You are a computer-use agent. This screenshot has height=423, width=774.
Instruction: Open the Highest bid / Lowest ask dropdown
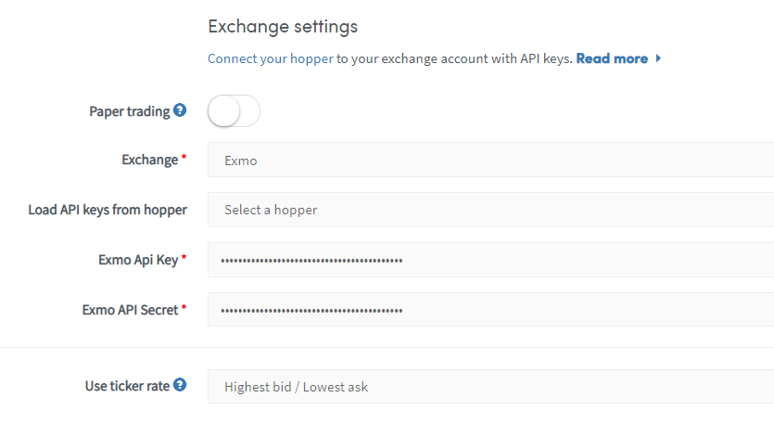tap(490, 387)
